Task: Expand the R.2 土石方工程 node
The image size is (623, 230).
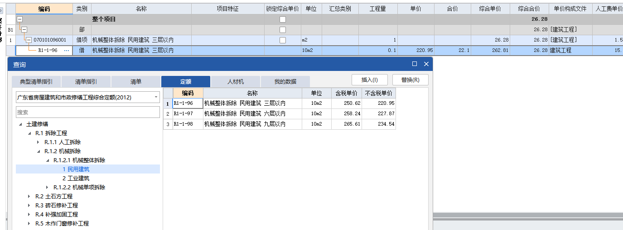Action: click(29, 197)
